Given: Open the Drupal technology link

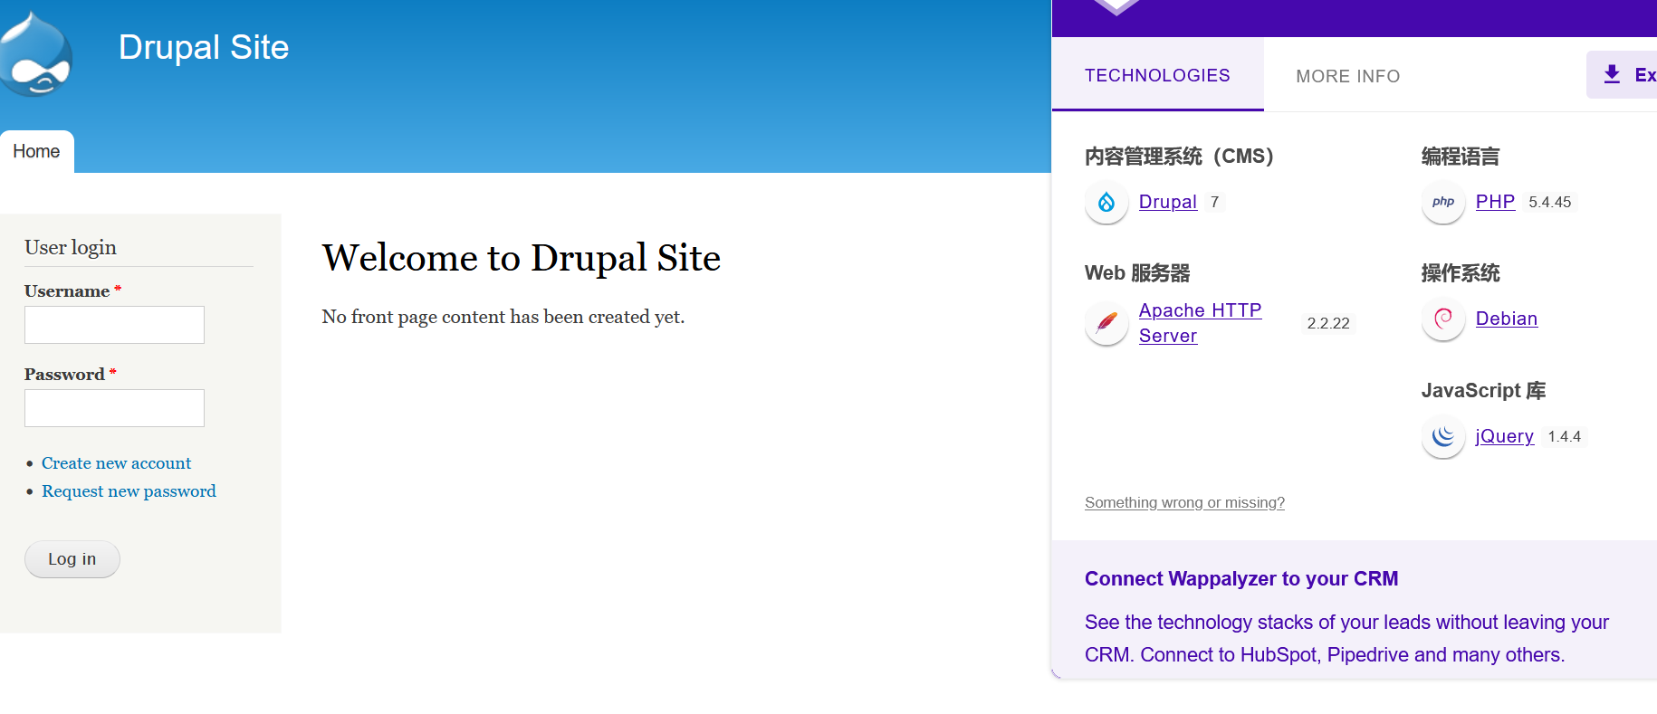Looking at the screenshot, I should 1167,202.
